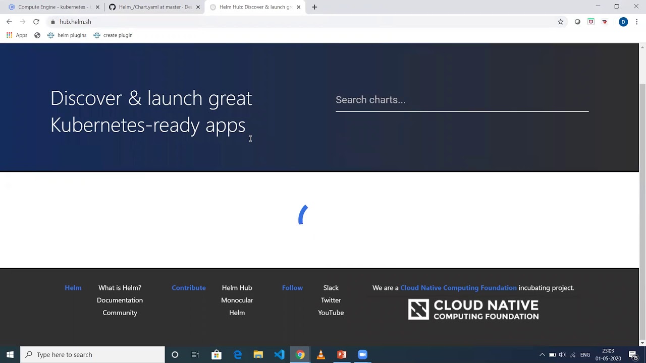The height and width of the screenshot is (363, 646).
Task: Click the page vertical scrollbar thumb
Action: (642, 210)
